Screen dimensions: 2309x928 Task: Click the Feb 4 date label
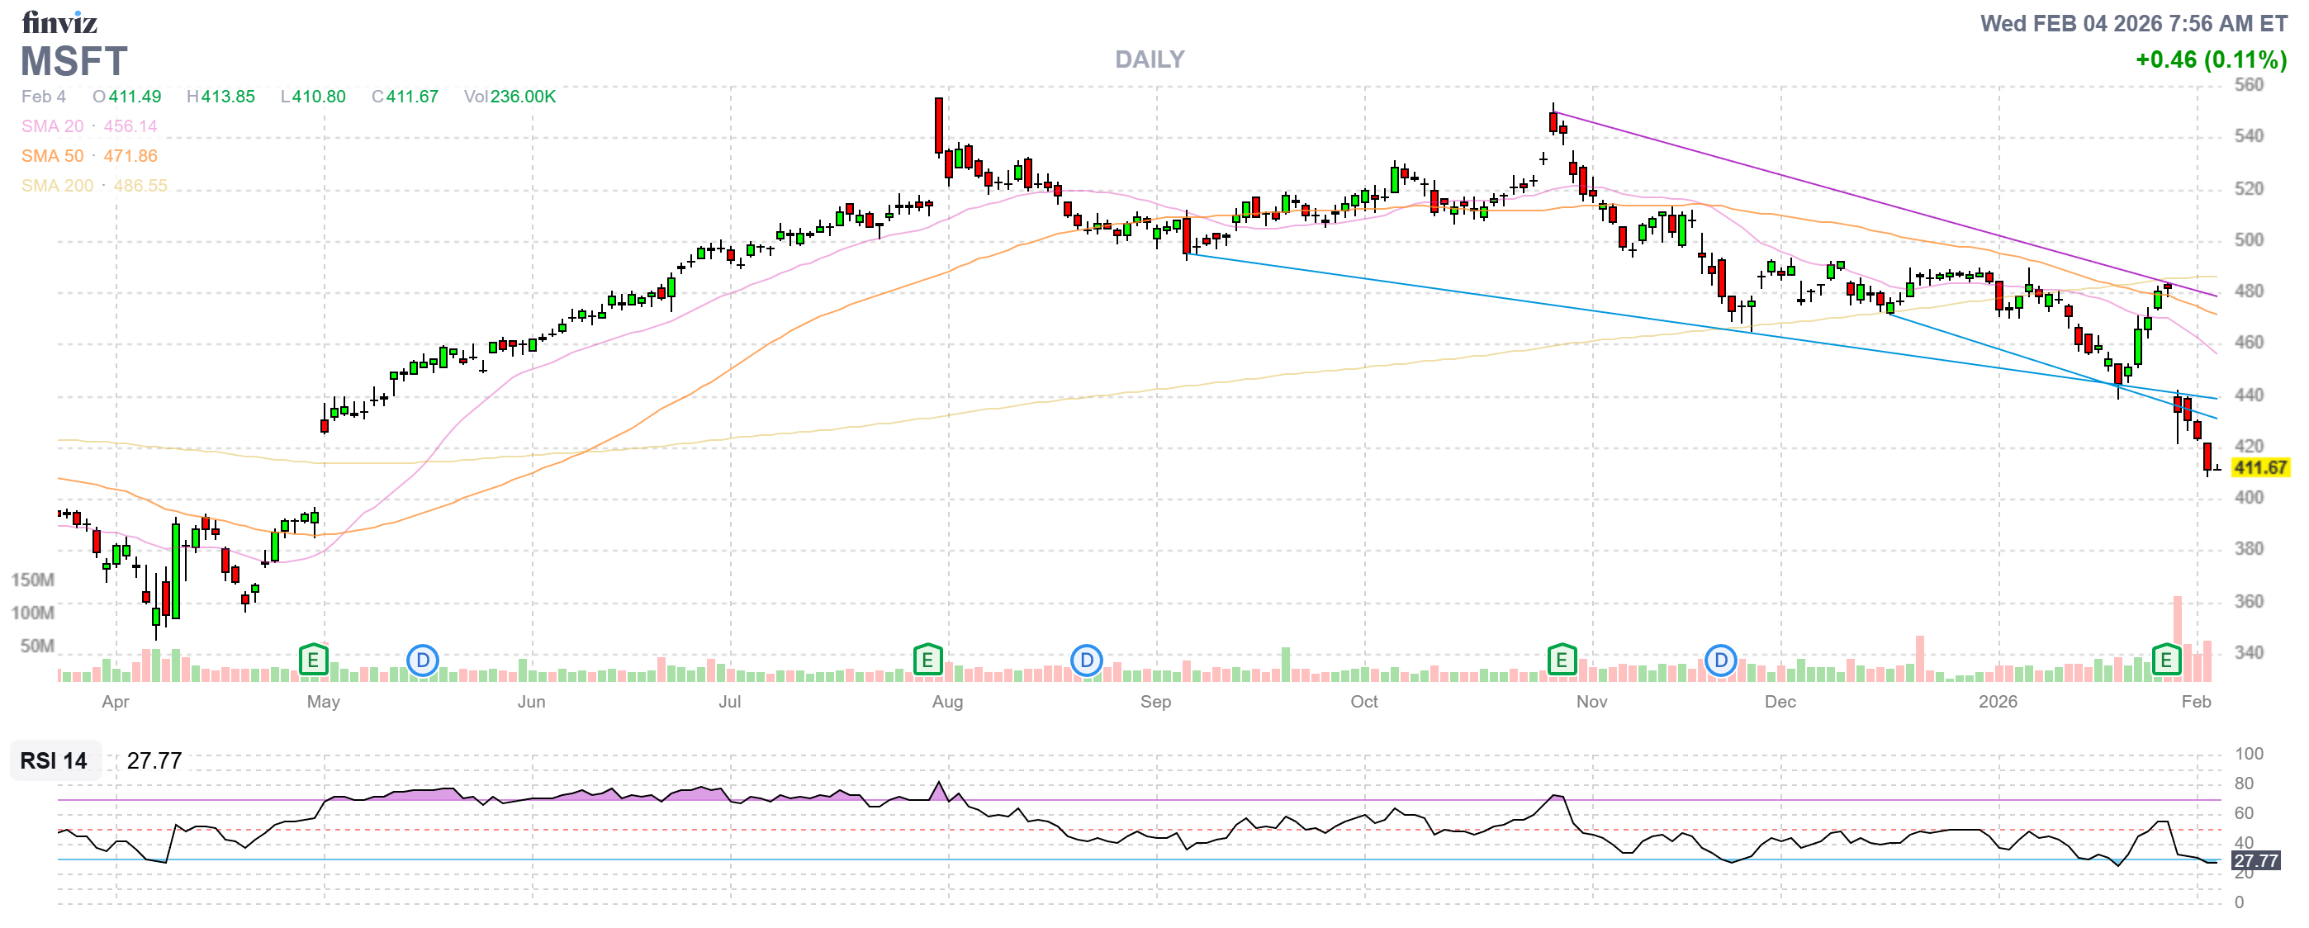point(42,97)
